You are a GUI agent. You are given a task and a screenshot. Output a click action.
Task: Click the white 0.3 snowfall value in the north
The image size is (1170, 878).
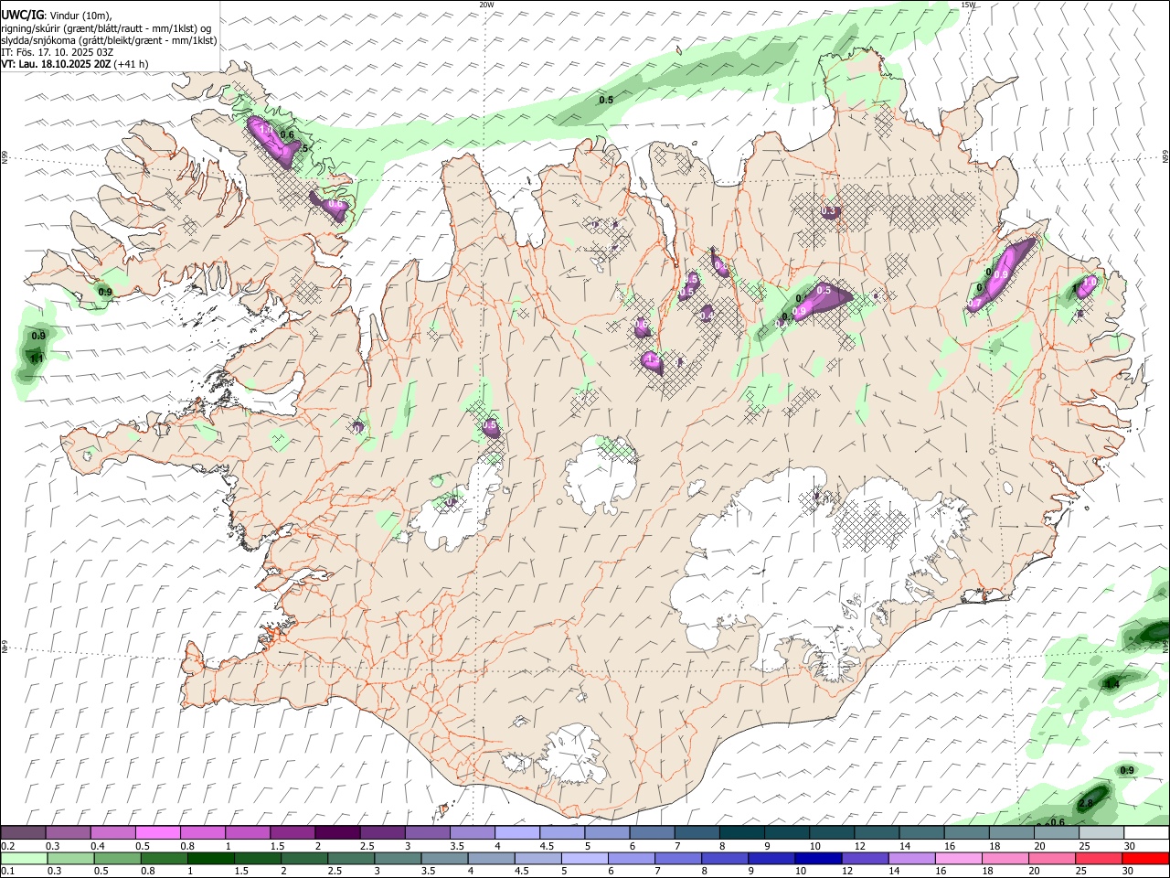click(x=829, y=211)
